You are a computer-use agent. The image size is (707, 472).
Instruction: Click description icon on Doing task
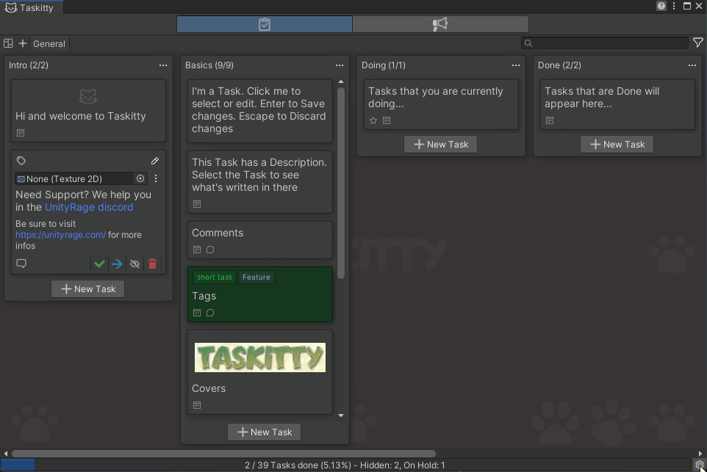tap(387, 120)
